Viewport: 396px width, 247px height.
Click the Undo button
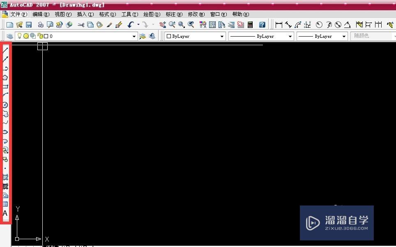pos(130,25)
